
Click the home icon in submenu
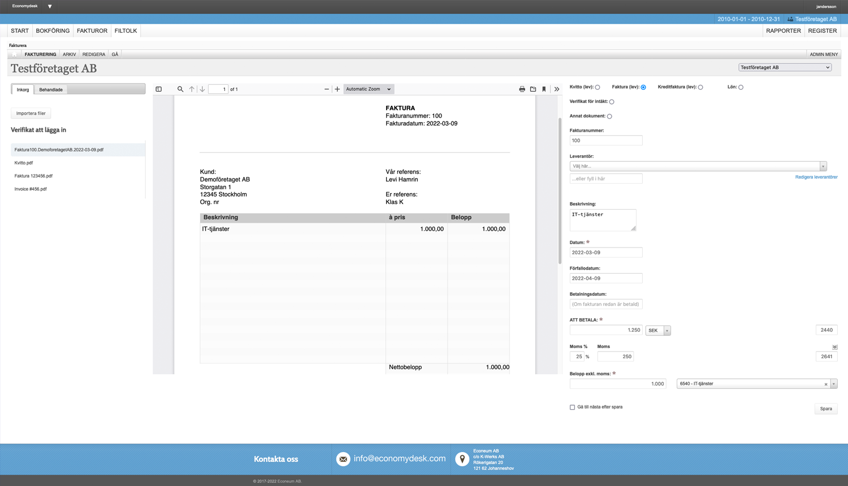pyautogui.click(x=15, y=55)
